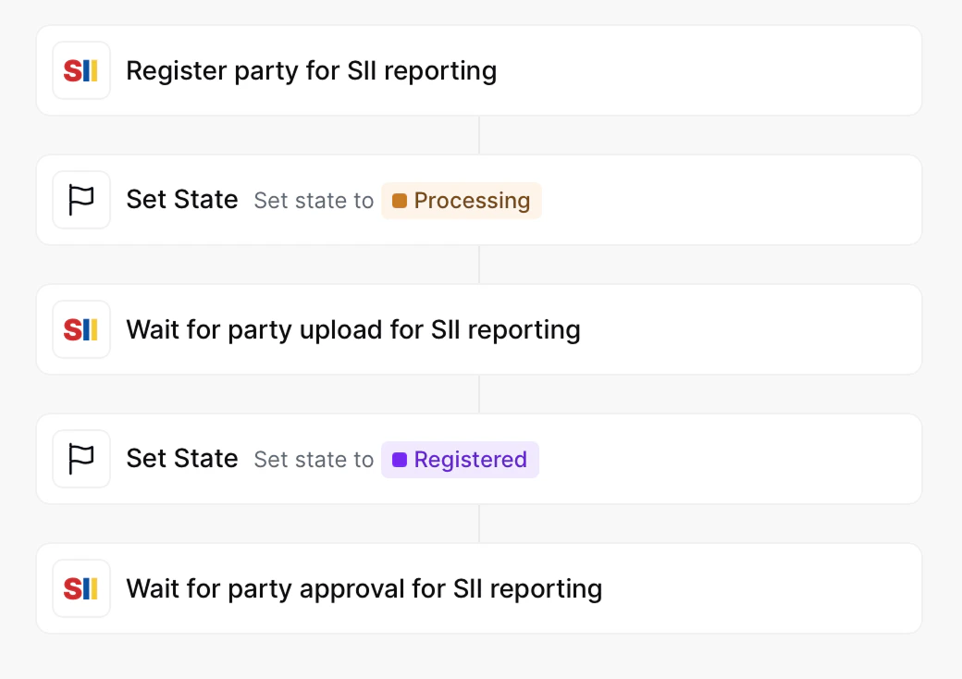Viewport: 962px width, 679px height.
Task: Click the 'Set state to' label on first Set State
Action: [314, 200]
